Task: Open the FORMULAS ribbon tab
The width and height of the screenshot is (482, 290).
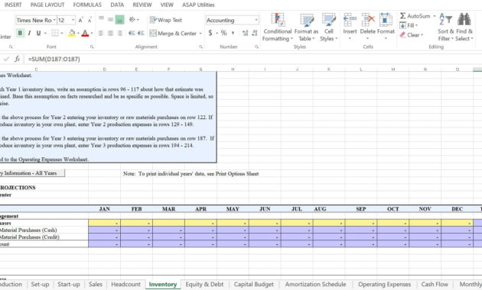Action: [87, 5]
